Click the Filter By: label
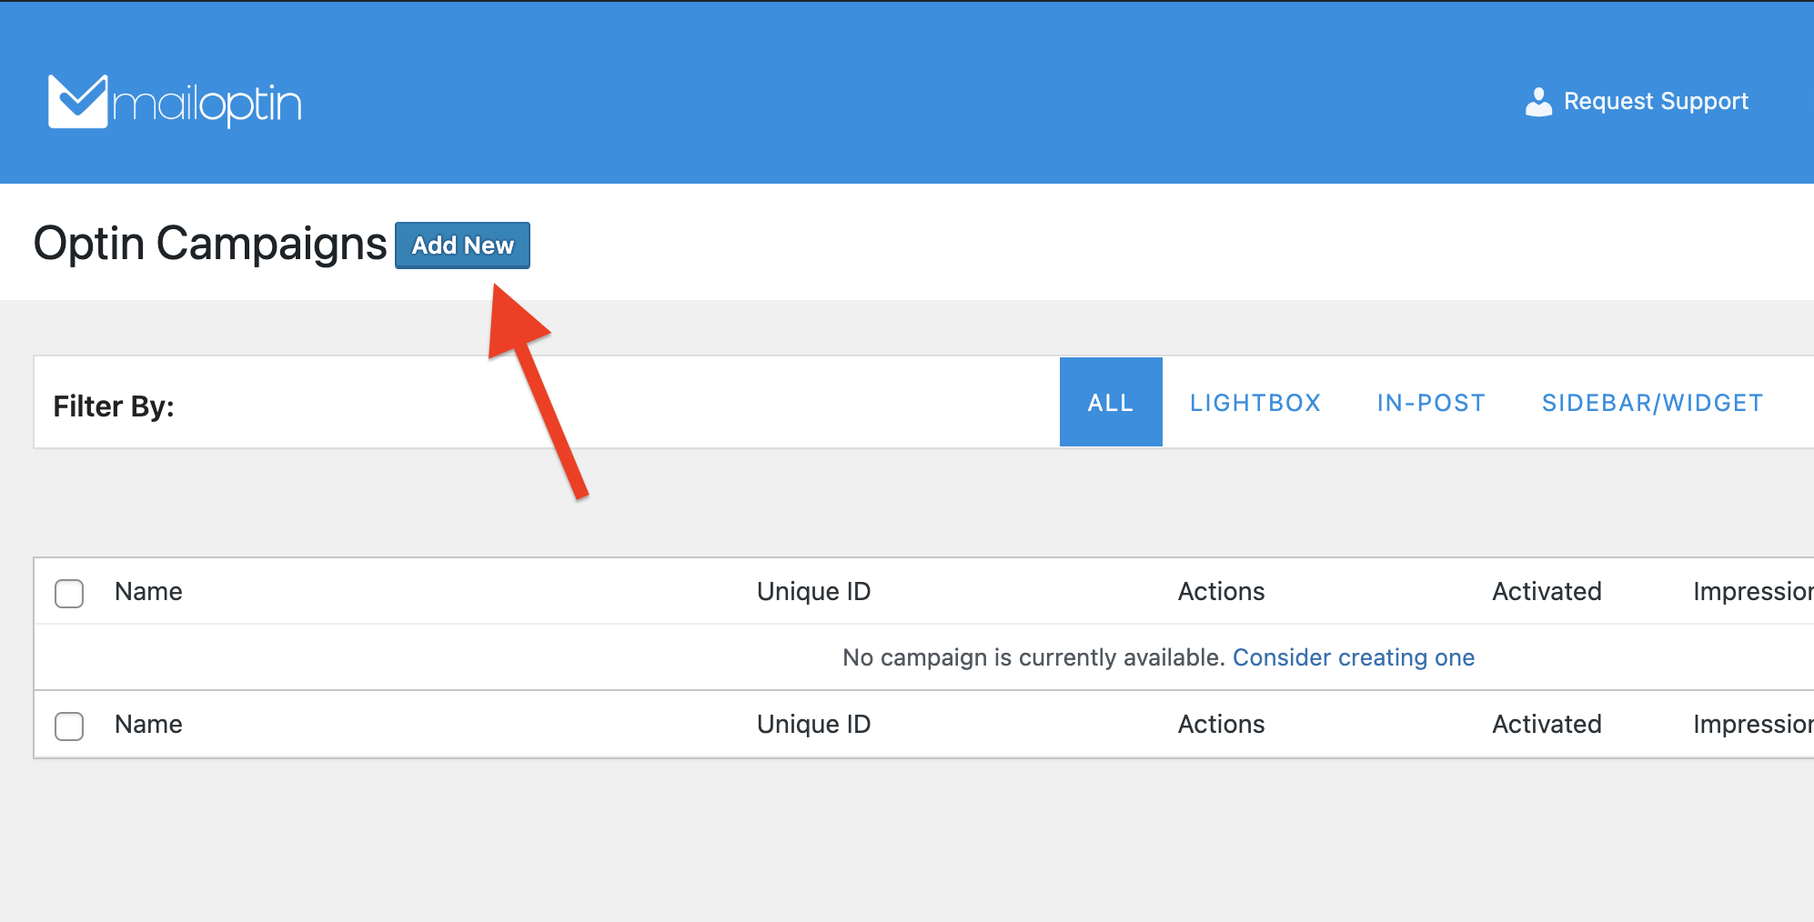This screenshot has height=922, width=1814. pyautogui.click(x=114, y=406)
